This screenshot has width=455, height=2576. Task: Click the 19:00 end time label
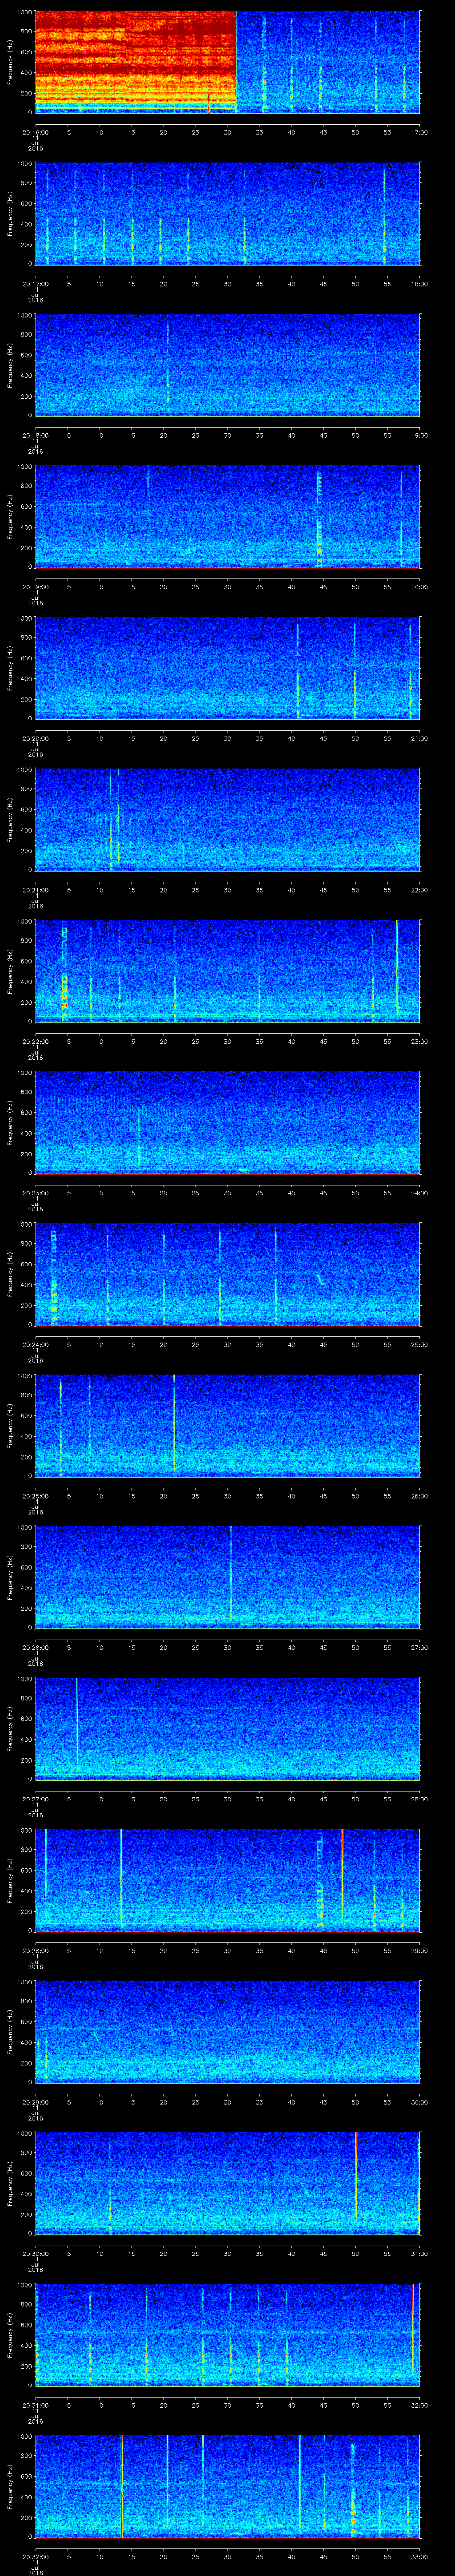pos(419,435)
